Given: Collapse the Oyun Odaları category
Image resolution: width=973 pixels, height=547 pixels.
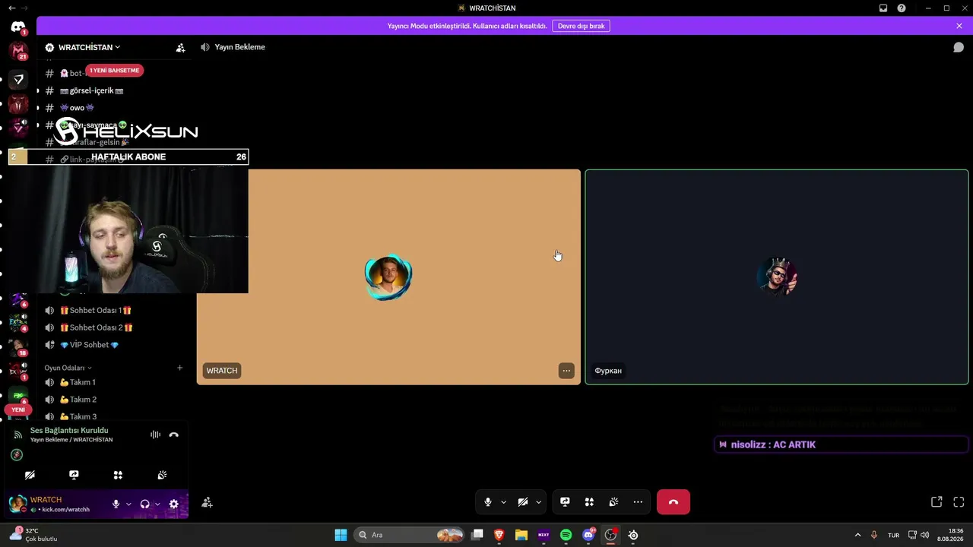Looking at the screenshot, I should tap(68, 368).
